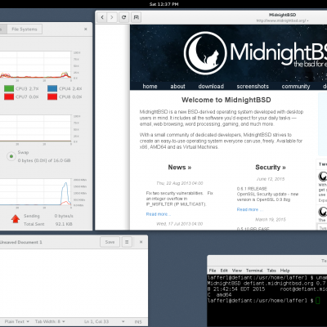Viewport: 327px width, 327px height.
Task: Open the Security heading link
Action: point(271,167)
